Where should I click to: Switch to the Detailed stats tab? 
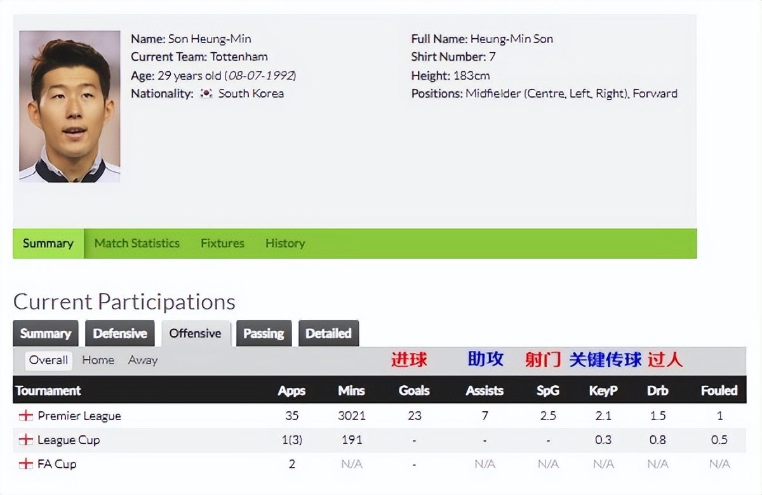(x=328, y=333)
